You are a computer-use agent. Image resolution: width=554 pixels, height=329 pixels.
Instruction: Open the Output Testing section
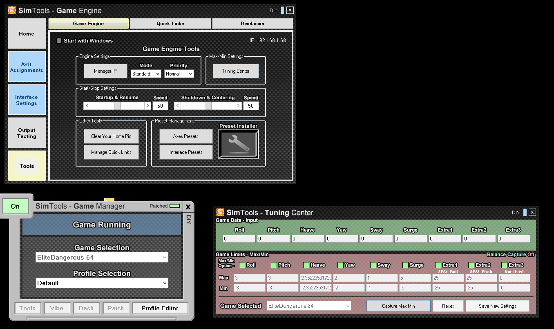coord(27,133)
